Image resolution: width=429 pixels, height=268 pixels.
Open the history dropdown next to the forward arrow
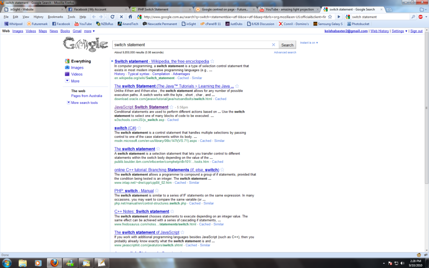[106, 17]
